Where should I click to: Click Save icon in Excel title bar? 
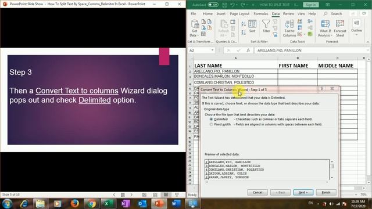[224, 5]
